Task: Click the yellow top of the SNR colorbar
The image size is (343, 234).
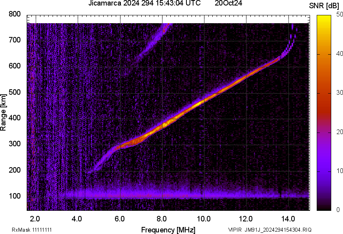Action: pos(324,18)
